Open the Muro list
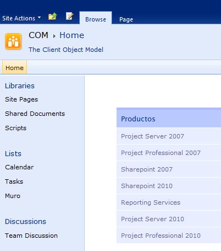Image resolution: width=221 pixels, height=251 pixels. click(13, 196)
